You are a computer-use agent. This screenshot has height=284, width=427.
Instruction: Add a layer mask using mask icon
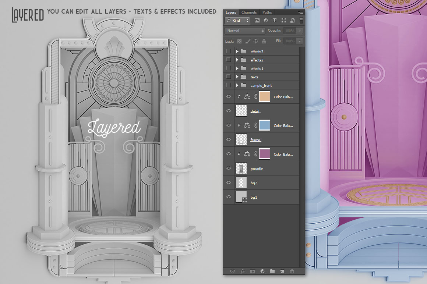pos(253,271)
